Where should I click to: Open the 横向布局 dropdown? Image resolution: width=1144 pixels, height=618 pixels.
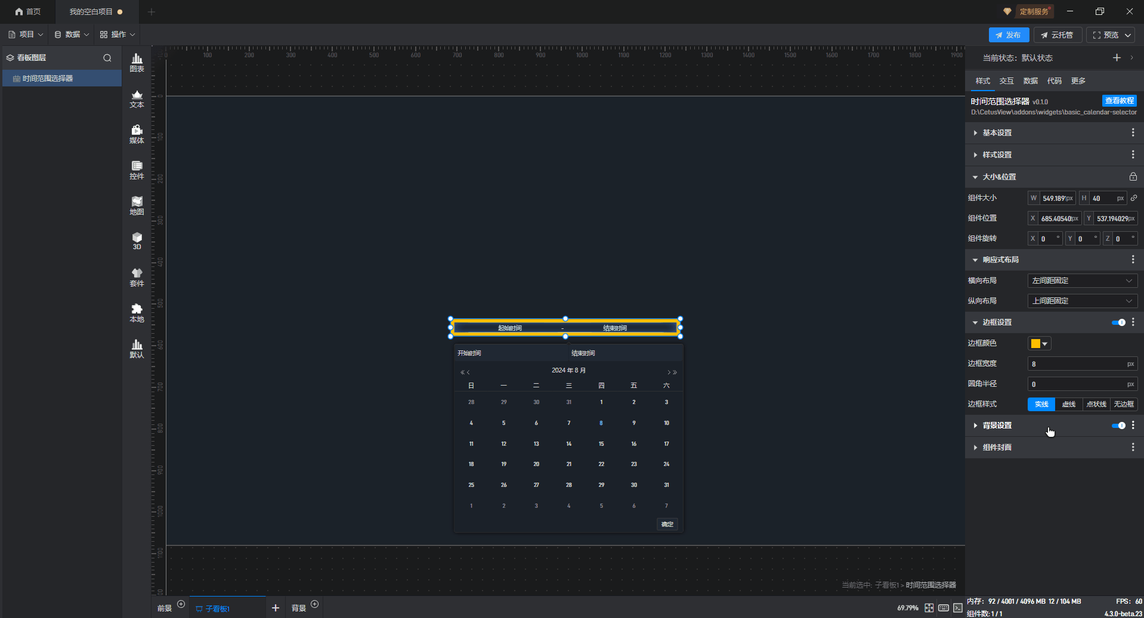pyautogui.click(x=1082, y=281)
